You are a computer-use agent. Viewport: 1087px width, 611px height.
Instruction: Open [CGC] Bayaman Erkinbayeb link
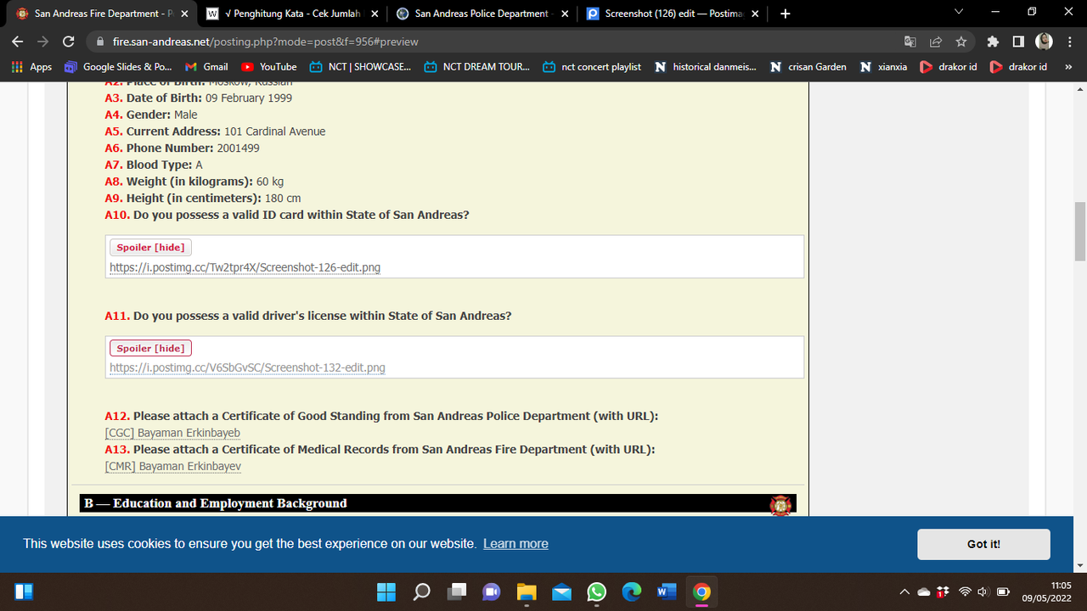point(172,433)
